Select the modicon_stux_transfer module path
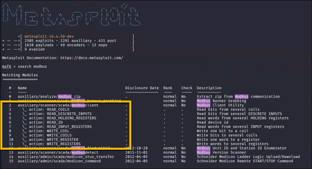This screenshot has height=169, width=312. (66, 157)
